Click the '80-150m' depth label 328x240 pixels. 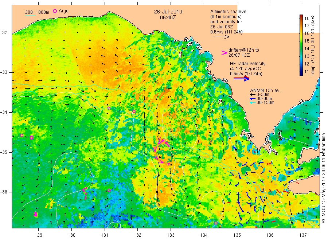265,103
